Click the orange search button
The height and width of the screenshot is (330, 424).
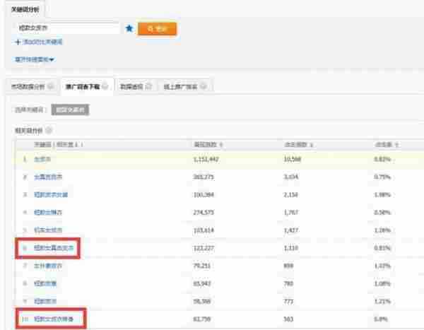click(x=157, y=30)
